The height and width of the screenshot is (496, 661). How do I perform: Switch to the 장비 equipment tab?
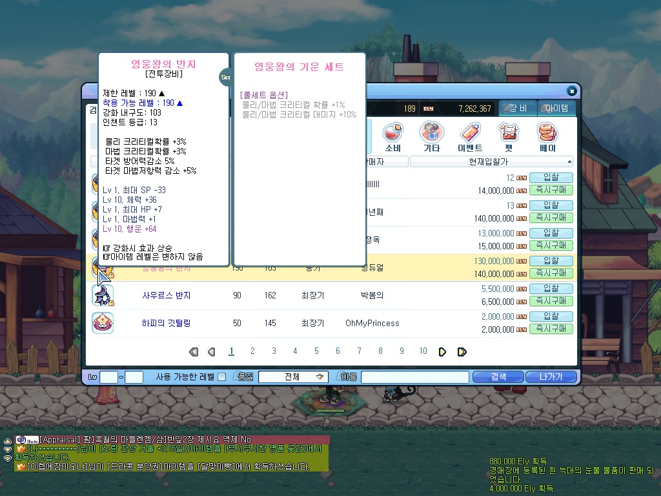pos(518,108)
